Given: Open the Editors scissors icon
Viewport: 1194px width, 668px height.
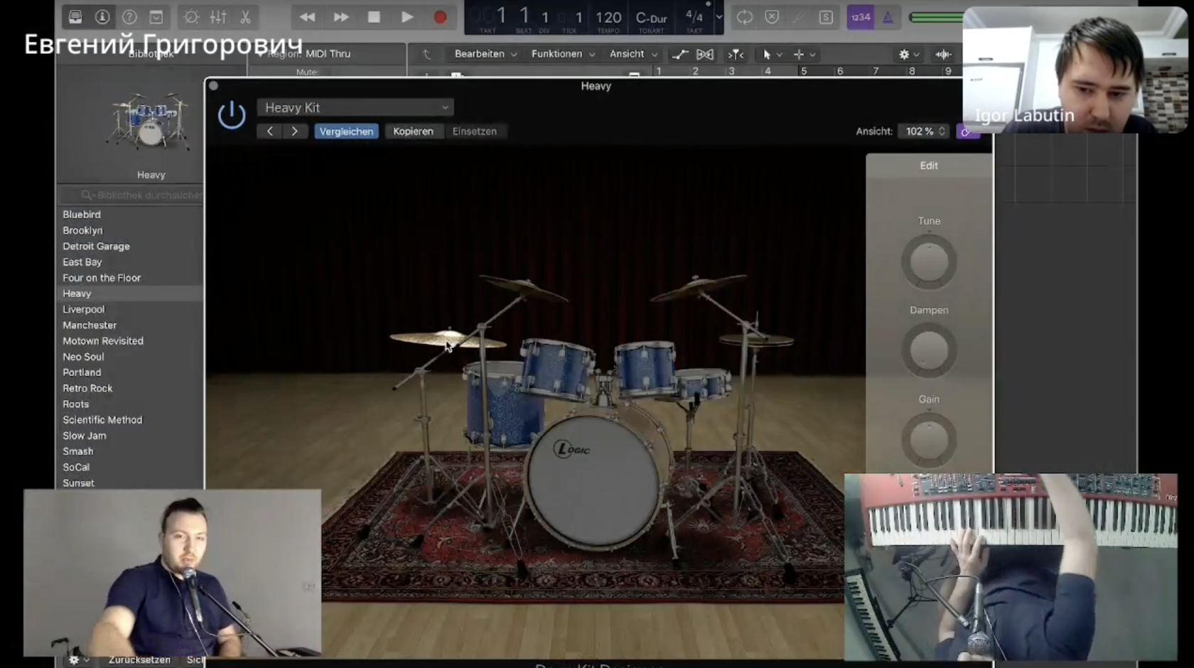Looking at the screenshot, I should (x=245, y=16).
